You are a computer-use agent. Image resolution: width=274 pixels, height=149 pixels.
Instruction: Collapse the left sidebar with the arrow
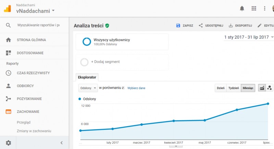point(62,143)
